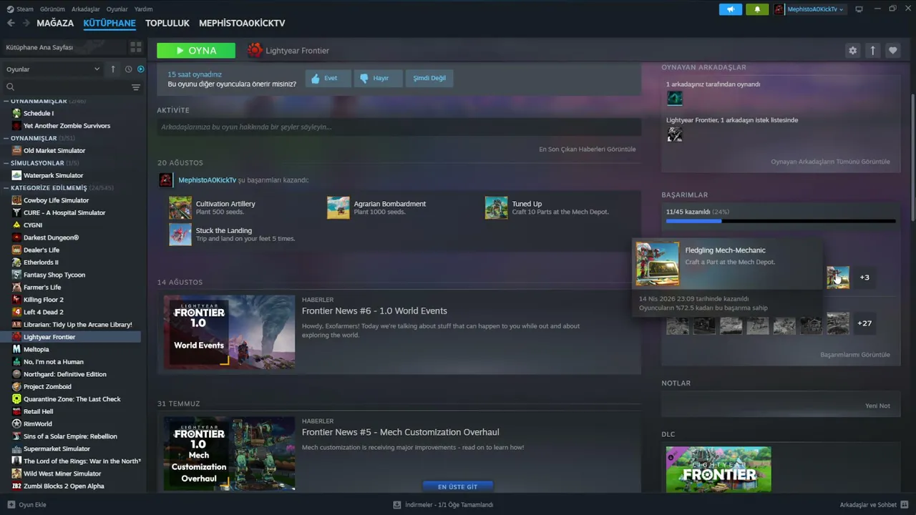The width and height of the screenshot is (916, 515).
Task: Click the sort order arrow beside Oyunlar
Action: pos(112,69)
